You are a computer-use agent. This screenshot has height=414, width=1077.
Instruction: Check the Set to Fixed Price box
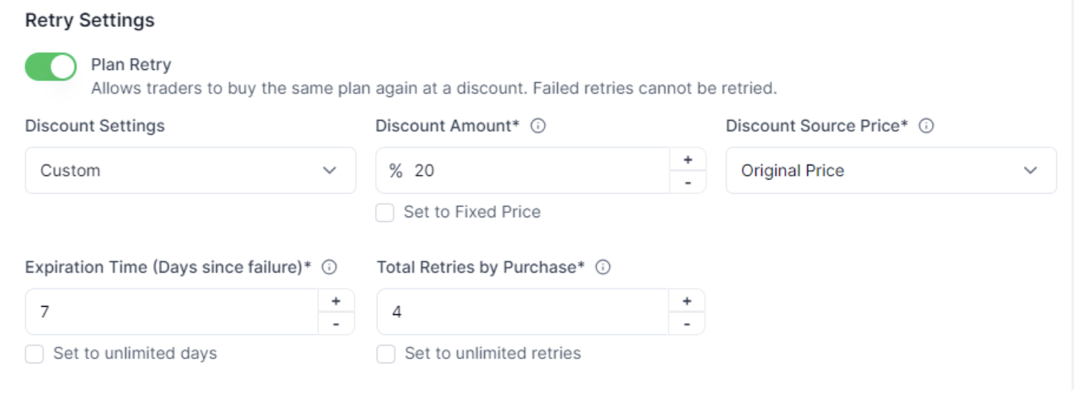click(x=385, y=212)
